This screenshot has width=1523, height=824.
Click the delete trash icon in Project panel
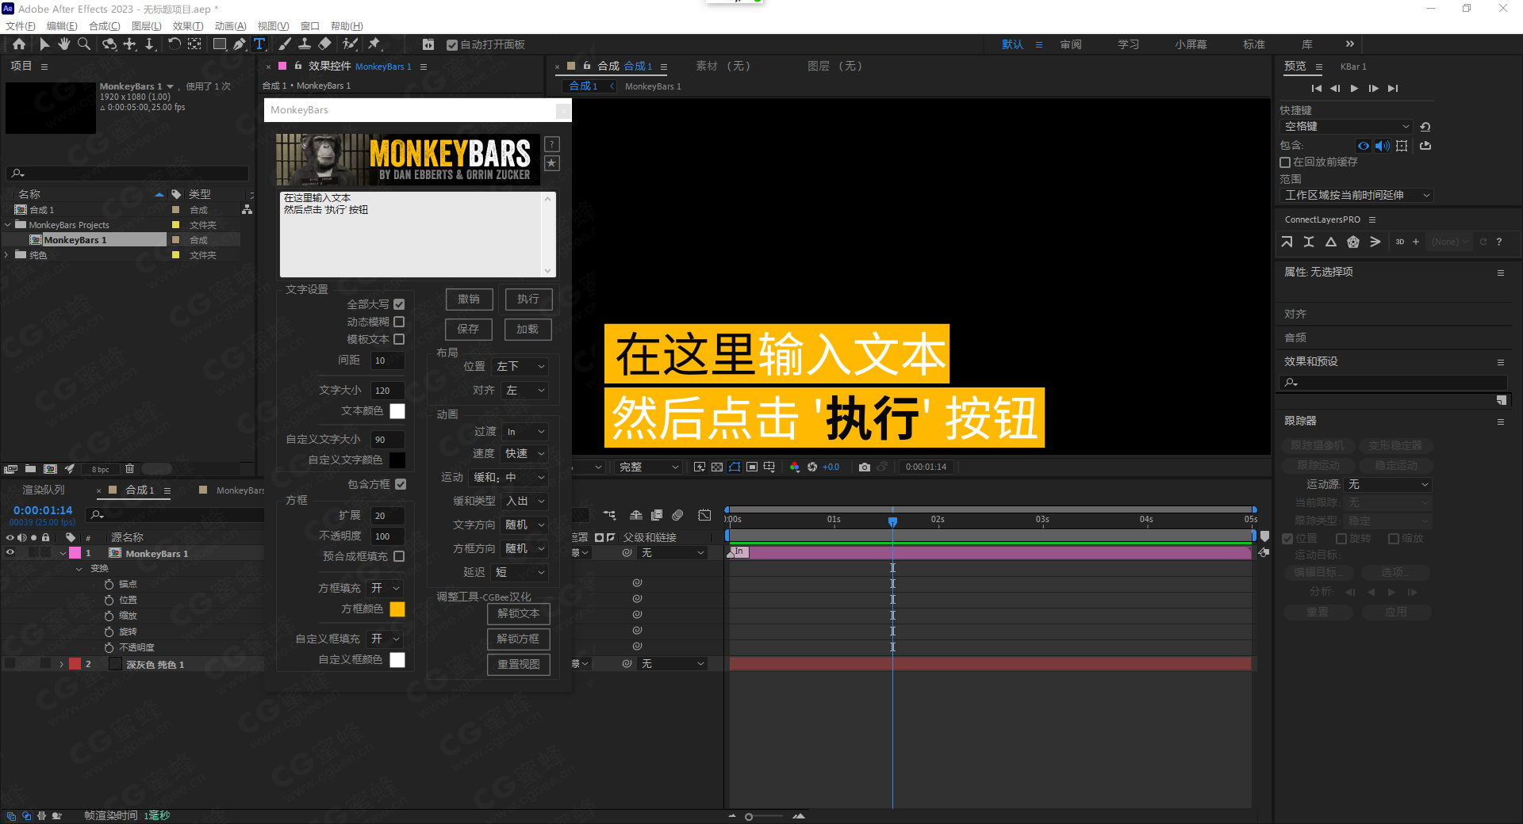click(x=129, y=469)
